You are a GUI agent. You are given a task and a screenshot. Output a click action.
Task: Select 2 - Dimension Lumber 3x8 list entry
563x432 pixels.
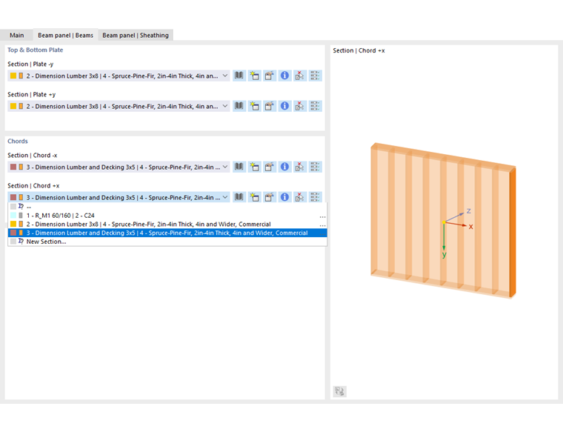167,224
